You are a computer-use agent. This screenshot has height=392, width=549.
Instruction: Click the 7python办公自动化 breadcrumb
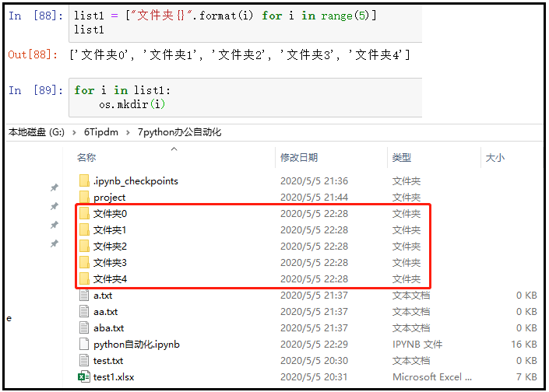179,132
